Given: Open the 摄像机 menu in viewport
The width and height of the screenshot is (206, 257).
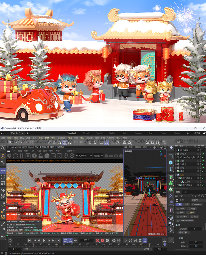Looking at the screenshot, I should (x=138, y=147).
